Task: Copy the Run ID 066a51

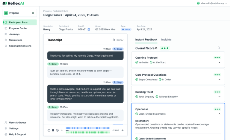Action: coord(89,29)
